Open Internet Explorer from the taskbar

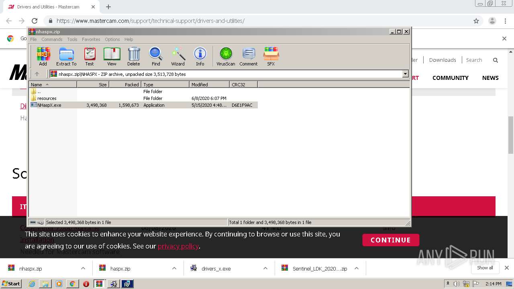pyautogui.click(x=32, y=284)
